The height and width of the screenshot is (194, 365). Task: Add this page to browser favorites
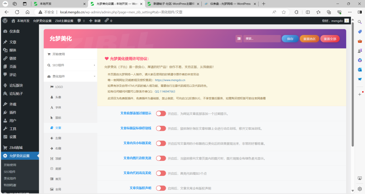click(x=284, y=12)
